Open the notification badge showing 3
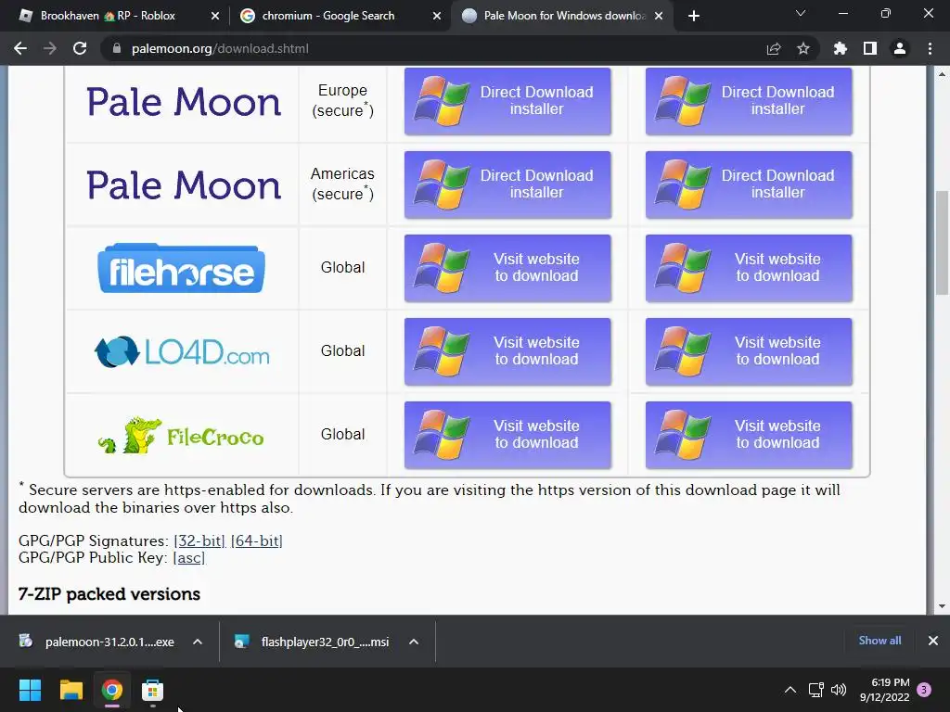Image resolution: width=950 pixels, height=712 pixels. pyautogui.click(x=924, y=690)
